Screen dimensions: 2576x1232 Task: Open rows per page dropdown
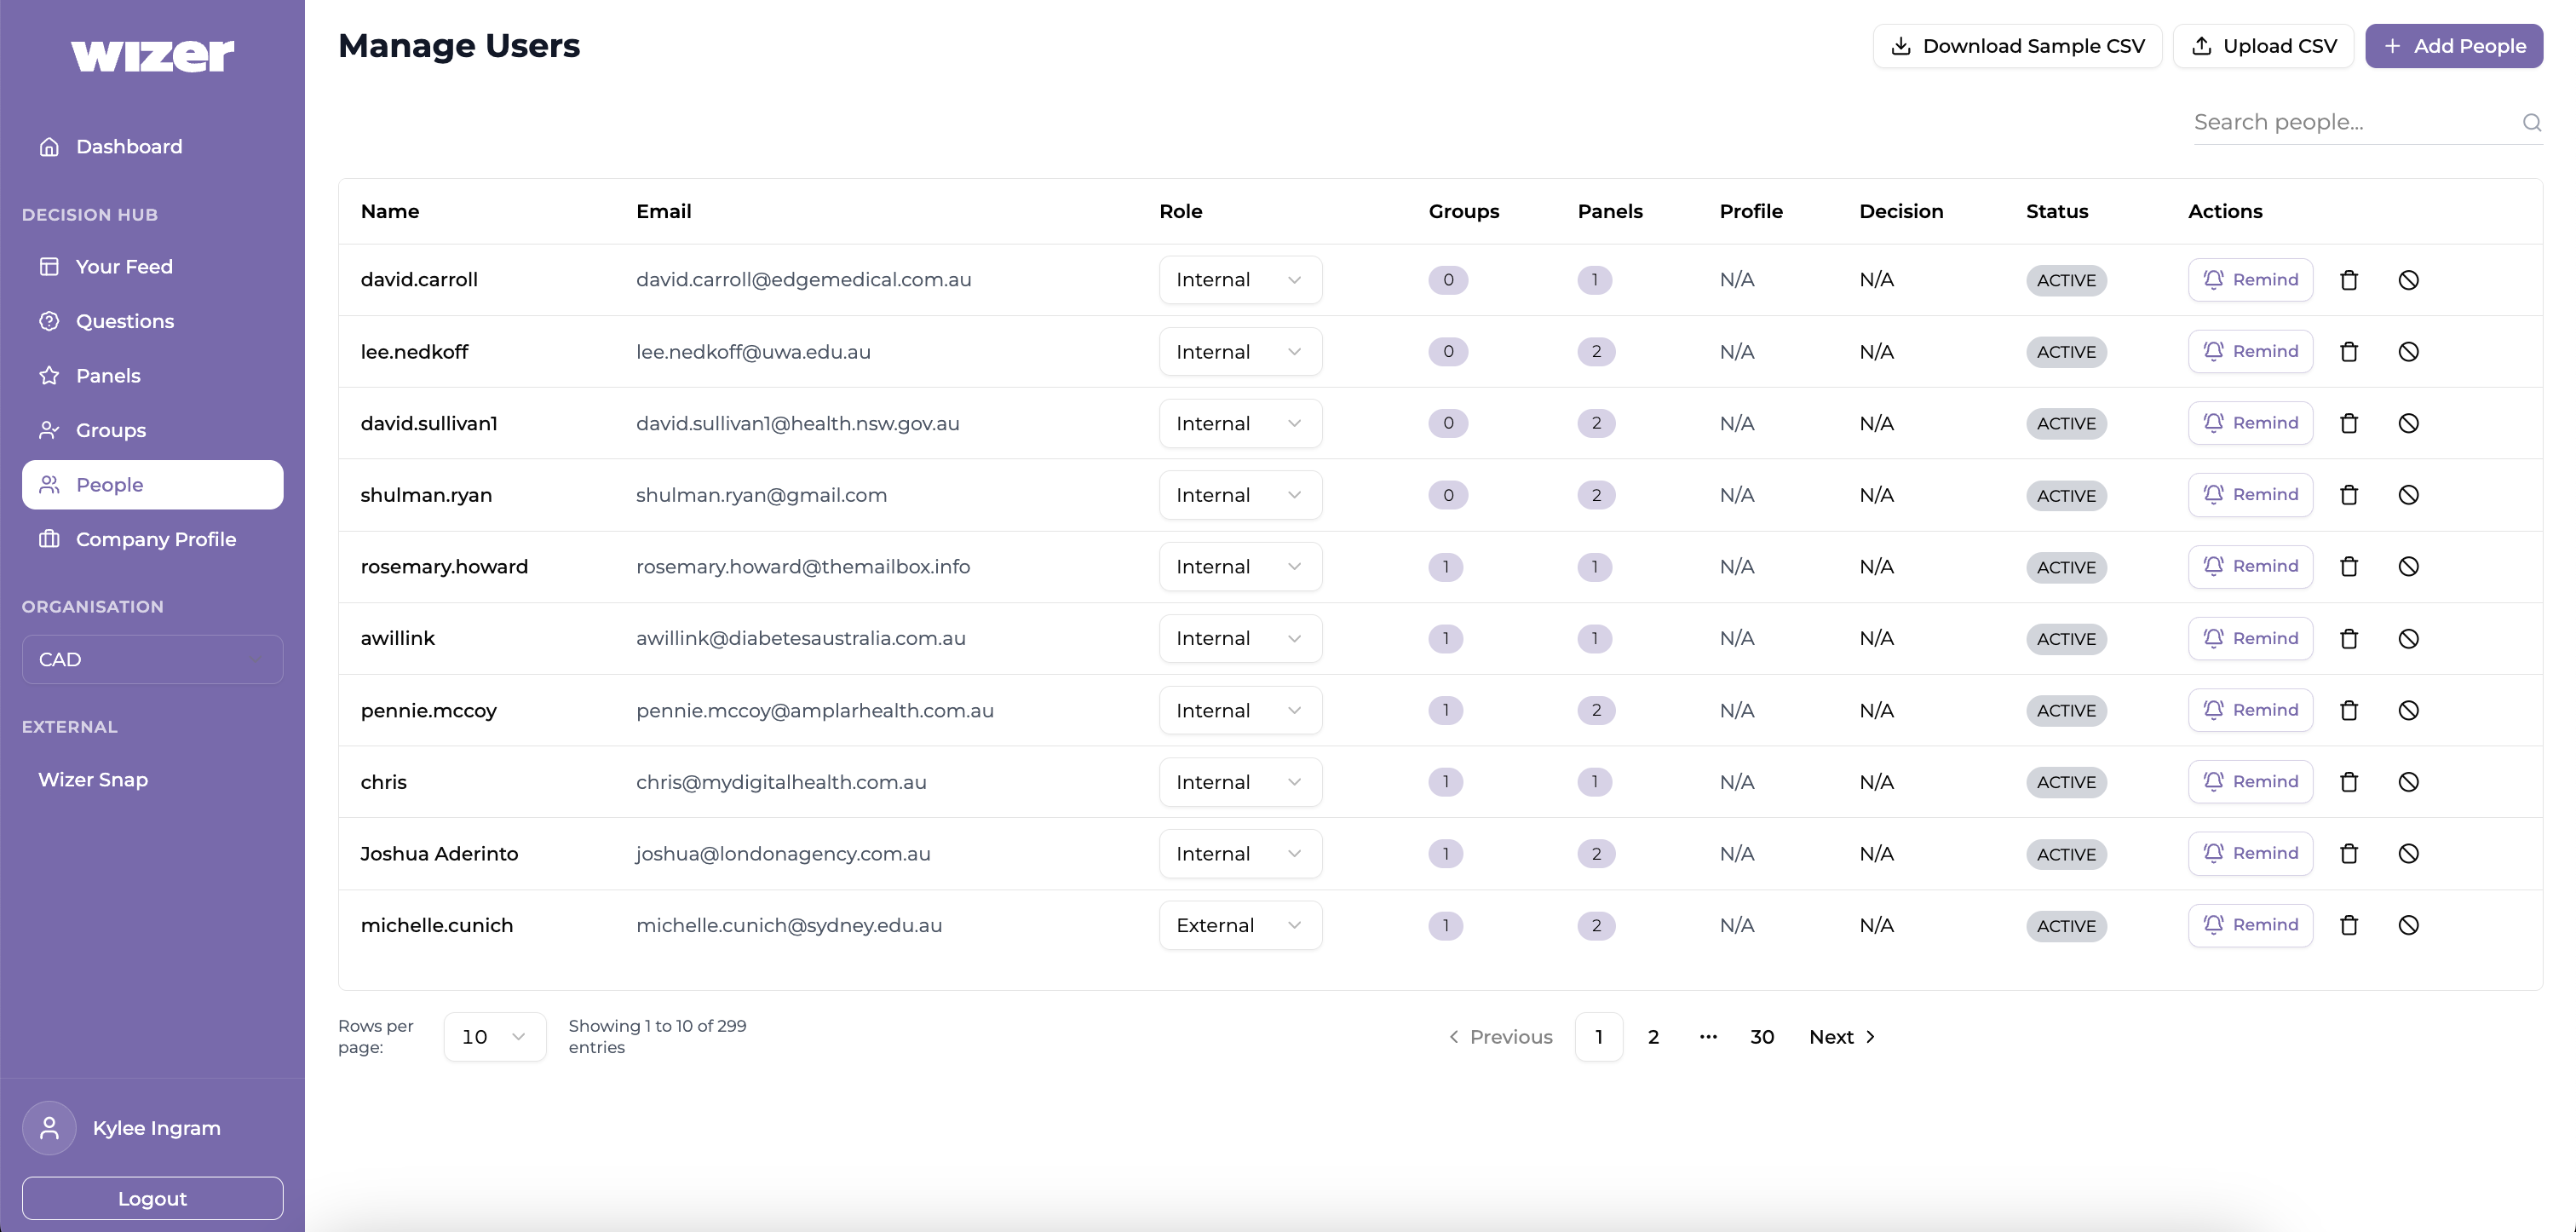[494, 1037]
